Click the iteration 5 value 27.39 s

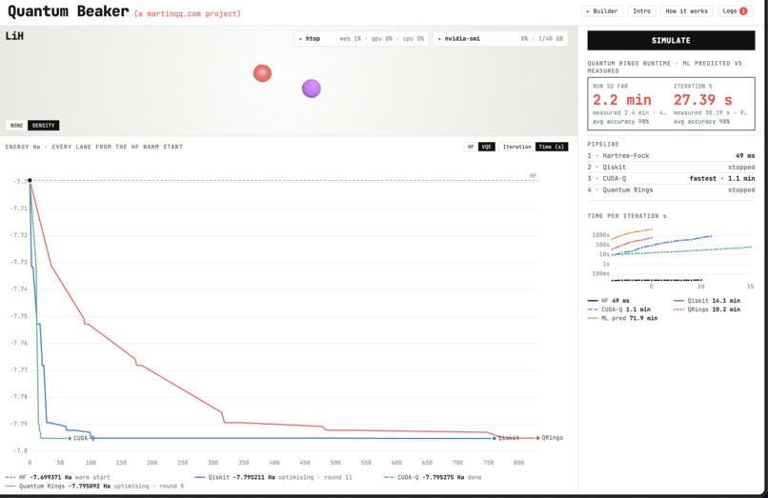pyautogui.click(x=703, y=100)
